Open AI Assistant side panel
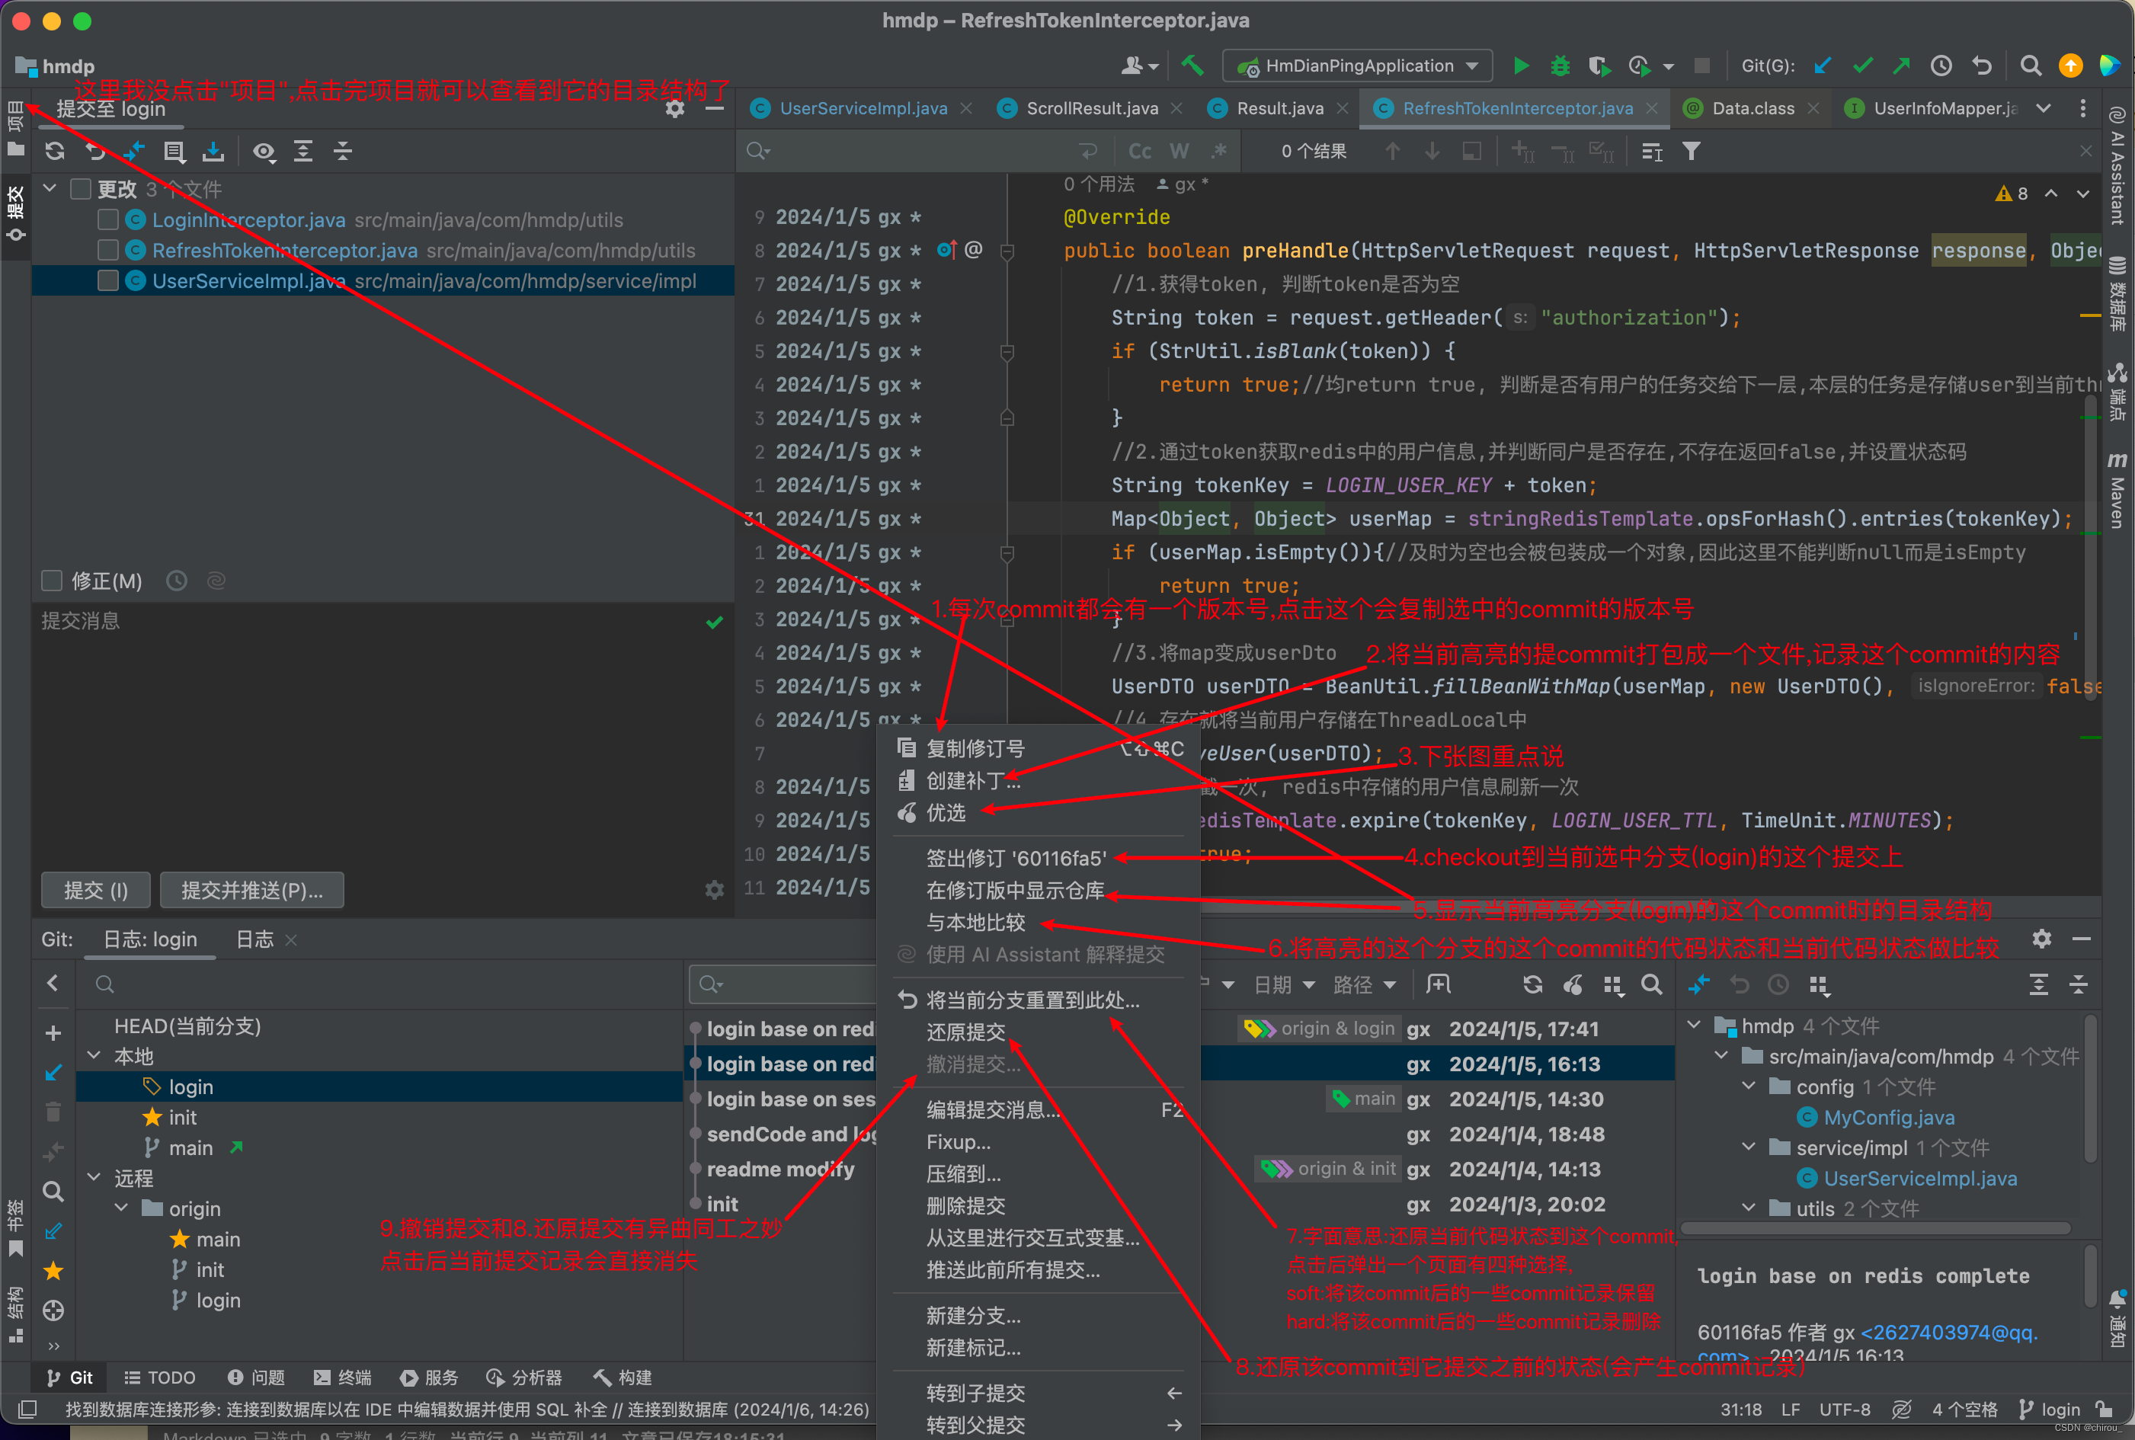The height and width of the screenshot is (1440, 2135). pos(2117,165)
